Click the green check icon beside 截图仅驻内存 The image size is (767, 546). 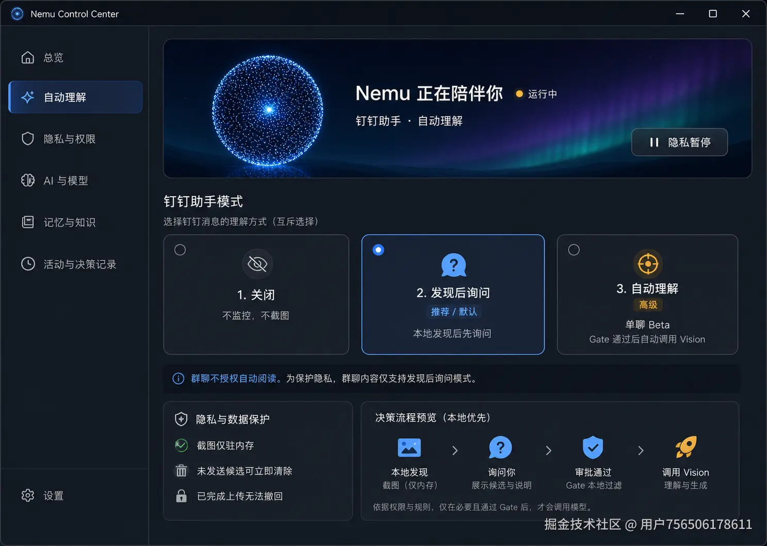(182, 445)
